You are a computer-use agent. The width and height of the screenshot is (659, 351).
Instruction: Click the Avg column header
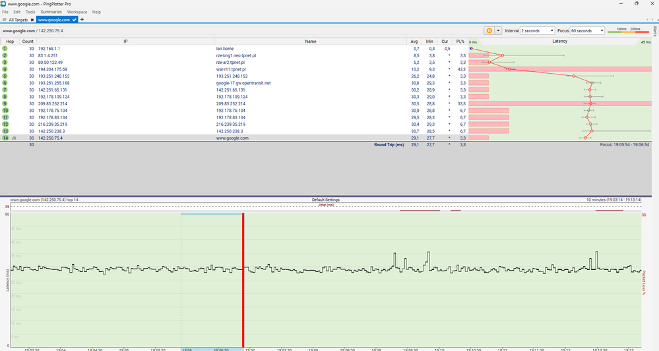click(414, 41)
